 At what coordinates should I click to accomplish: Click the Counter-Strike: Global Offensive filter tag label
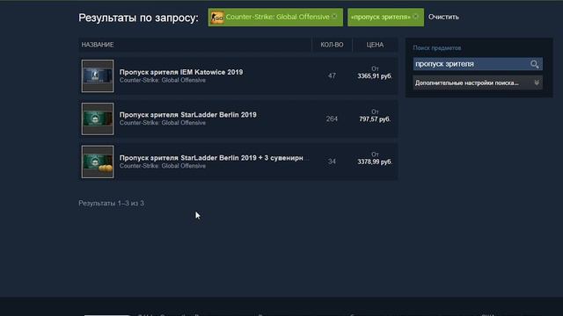277,17
